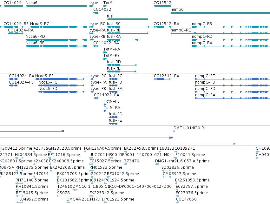Select EST EK252458.5prime
Image resolution: width=270 pixels, height=204 pixels.
point(126,152)
